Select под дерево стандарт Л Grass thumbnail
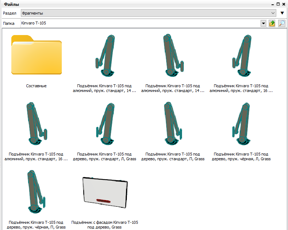This screenshot has height=230, width=288. (105, 124)
